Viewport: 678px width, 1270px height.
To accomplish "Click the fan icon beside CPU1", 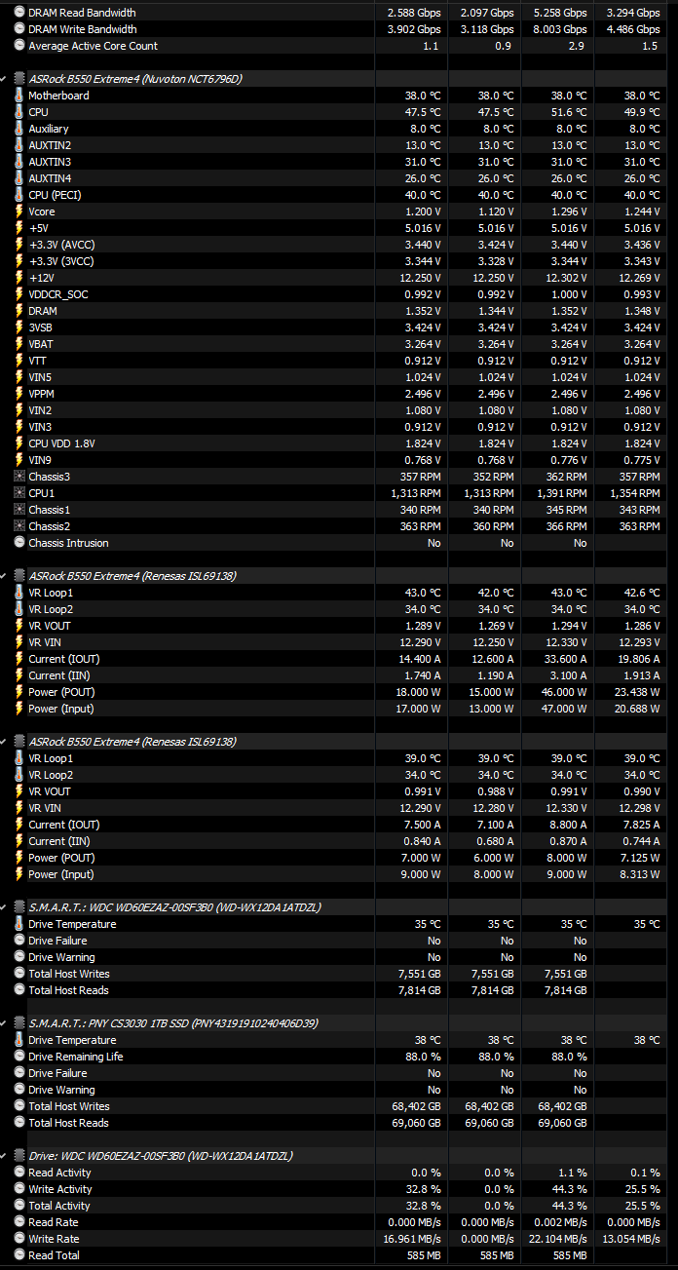I will pos(19,493).
